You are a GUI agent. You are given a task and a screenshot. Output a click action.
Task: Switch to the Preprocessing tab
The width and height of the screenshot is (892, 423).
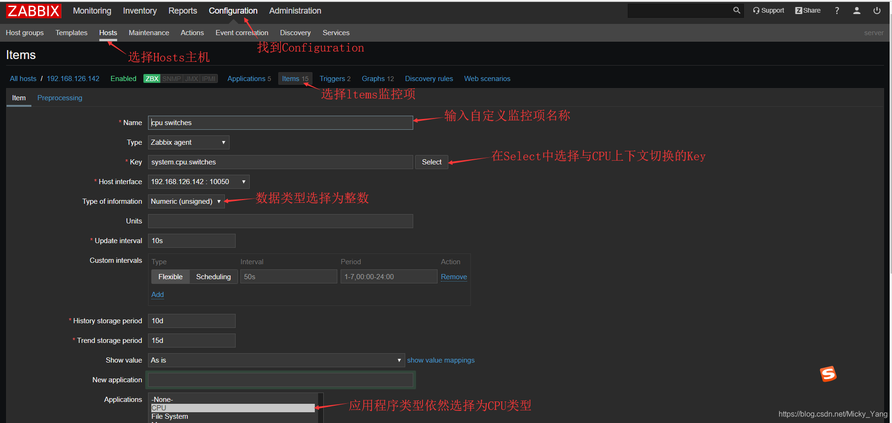[x=60, y=98]
